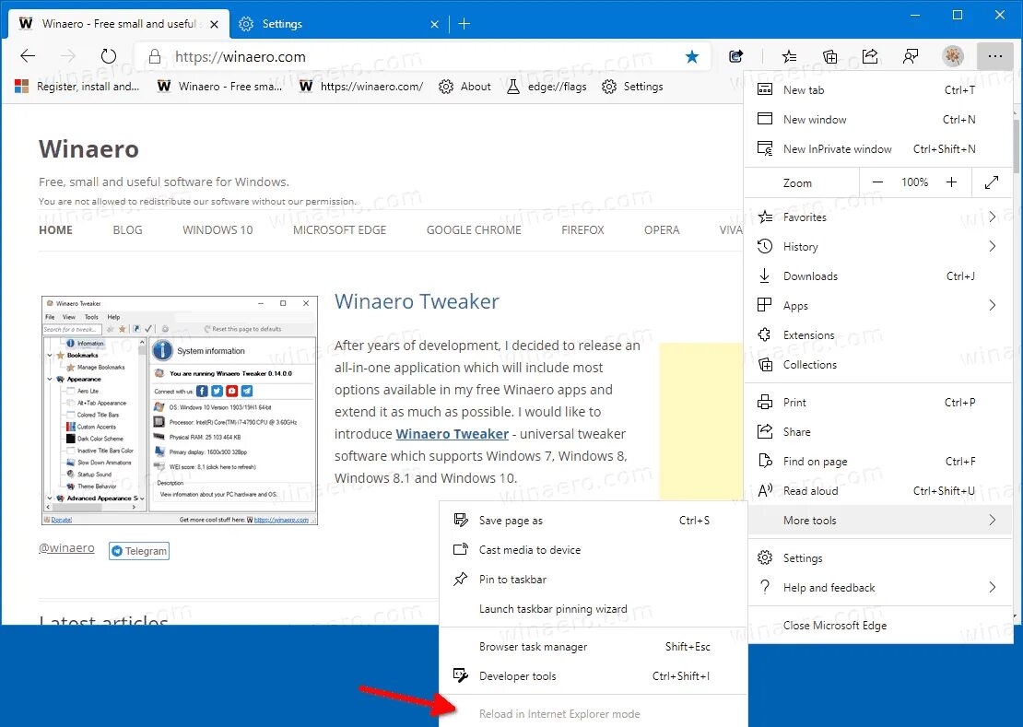Start Read aloud
This screenshot has width=1023, height=727.
coord(878,490)
